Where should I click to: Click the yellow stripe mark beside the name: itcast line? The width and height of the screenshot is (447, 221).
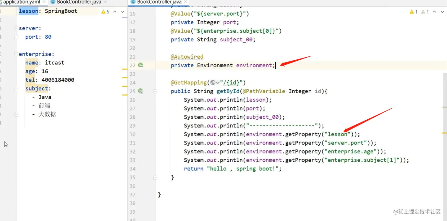point(124,69)
